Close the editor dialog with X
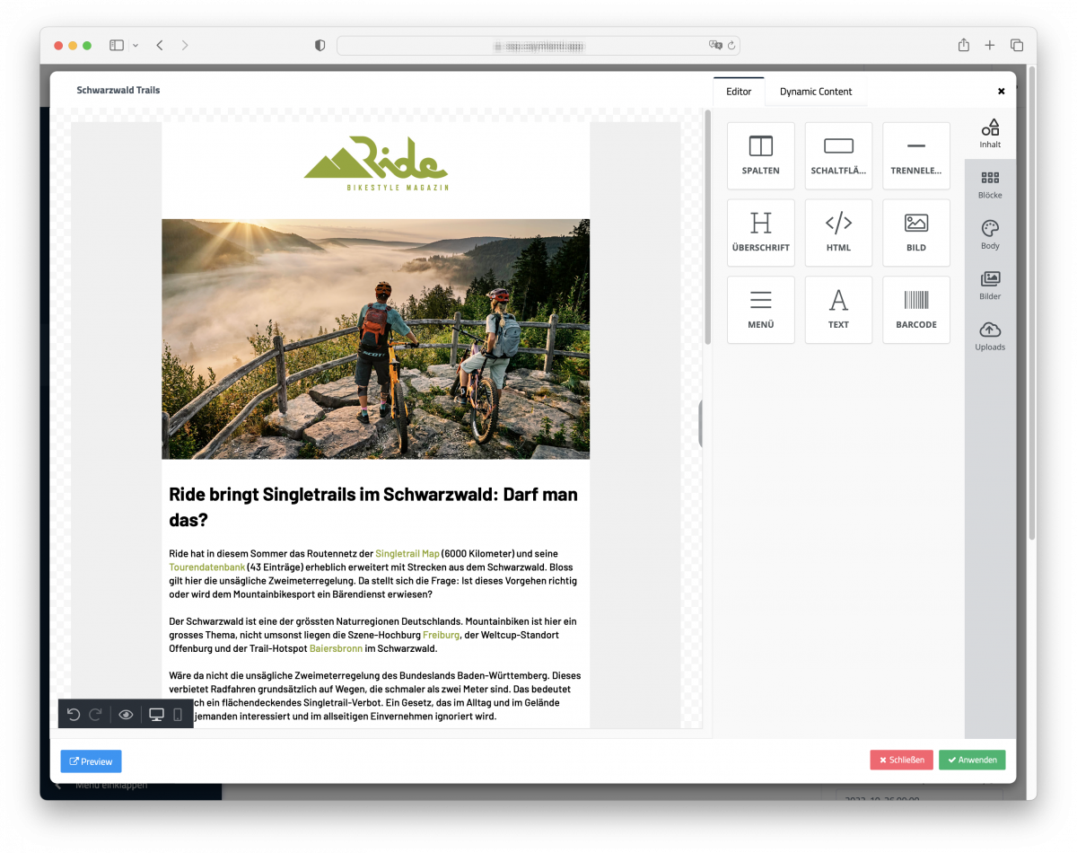 [x=1001, y=92]
